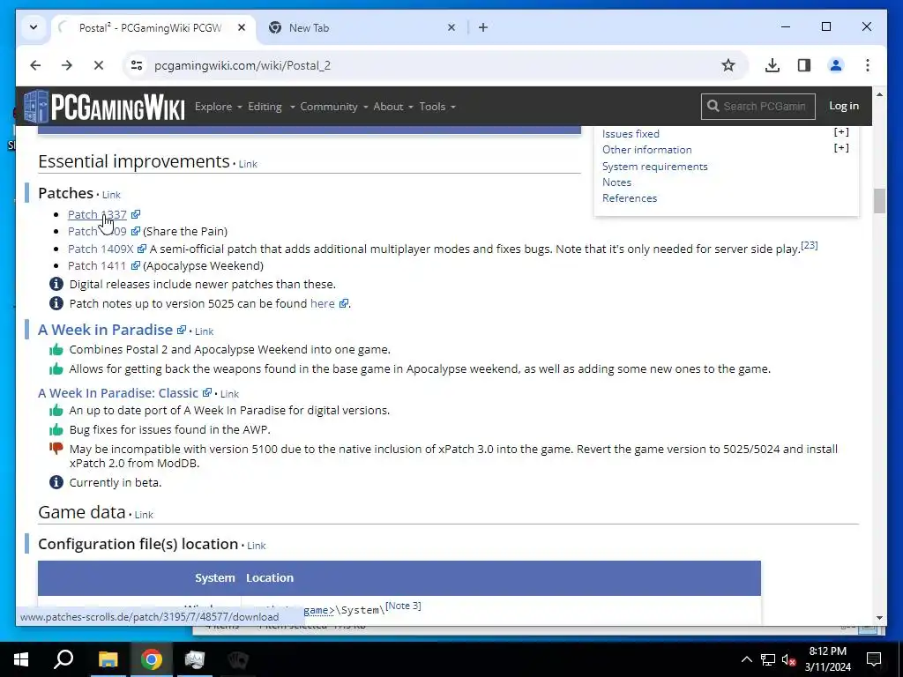Image resolution: width=903 pixels, height=677 pixels.
Task: Select the Postal 2 PCGamingWiki tab
Action: pos(150,27)
